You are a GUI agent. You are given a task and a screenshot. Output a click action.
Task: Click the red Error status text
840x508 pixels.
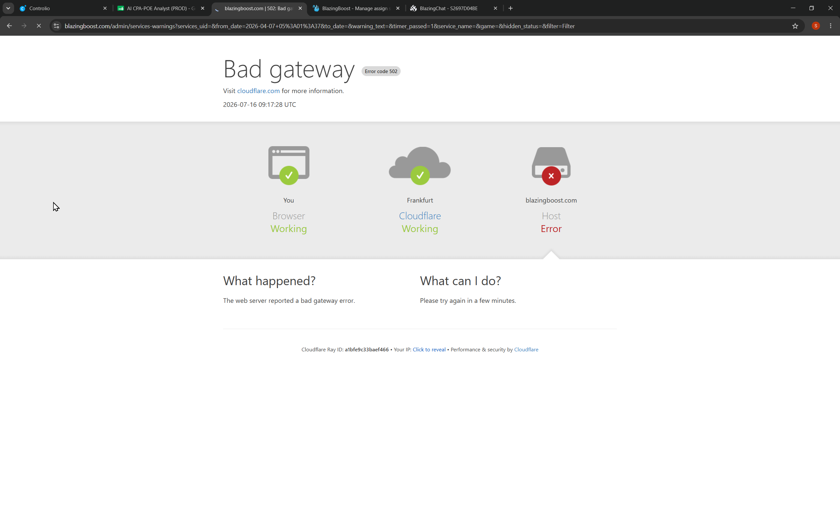pyautogui.click(x=551, y=229)
